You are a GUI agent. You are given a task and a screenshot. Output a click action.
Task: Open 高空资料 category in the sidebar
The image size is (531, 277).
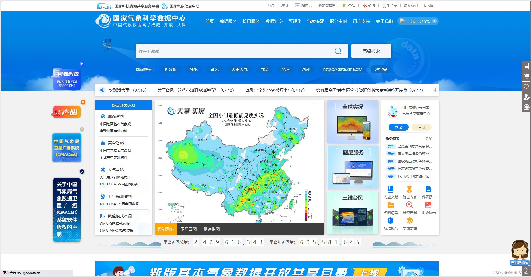point(116,143)
